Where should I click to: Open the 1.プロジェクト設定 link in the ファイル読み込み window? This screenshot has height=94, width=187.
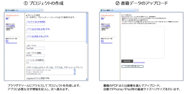[x=105, y=25]
